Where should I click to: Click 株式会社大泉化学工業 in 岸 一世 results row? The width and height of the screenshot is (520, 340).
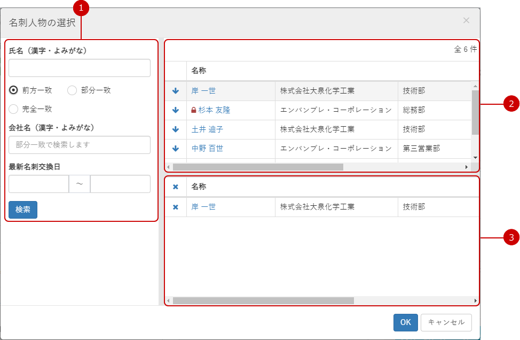coord(317,91)
